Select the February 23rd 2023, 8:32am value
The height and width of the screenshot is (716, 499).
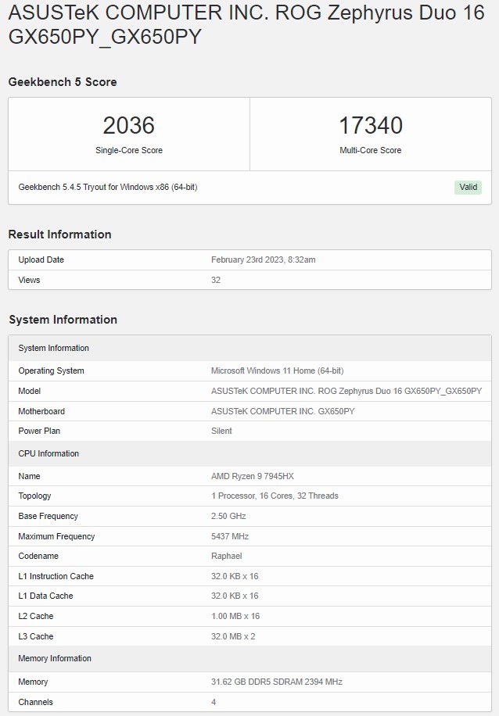pyautogui.click(x=264, y=260)
